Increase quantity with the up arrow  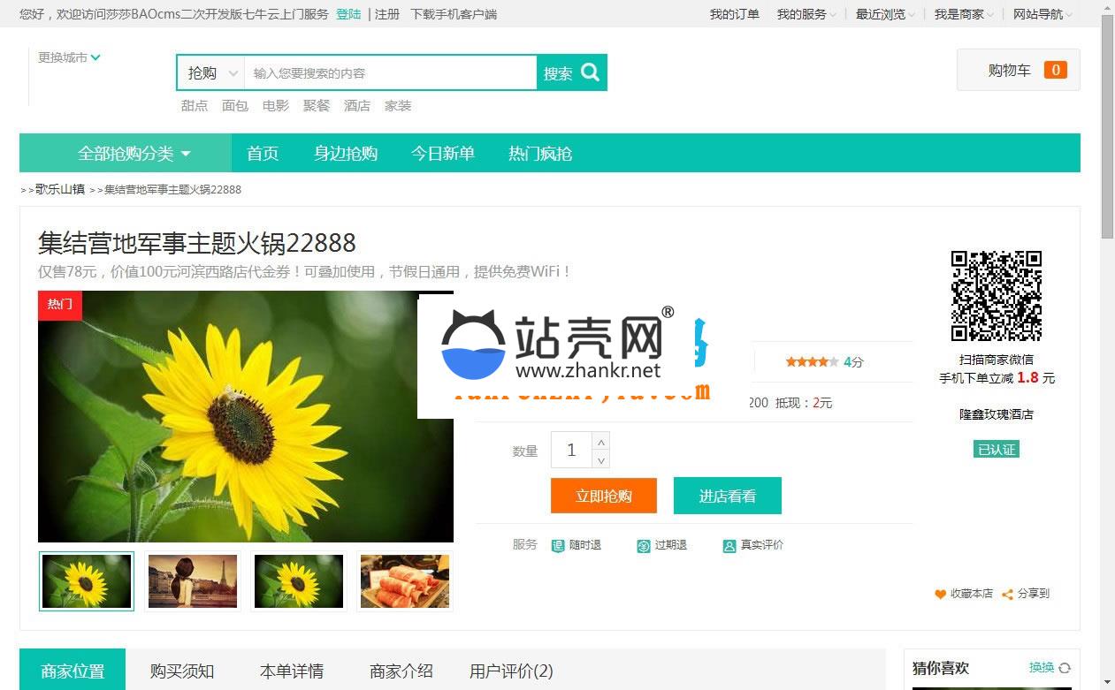[x=601, y=442]
